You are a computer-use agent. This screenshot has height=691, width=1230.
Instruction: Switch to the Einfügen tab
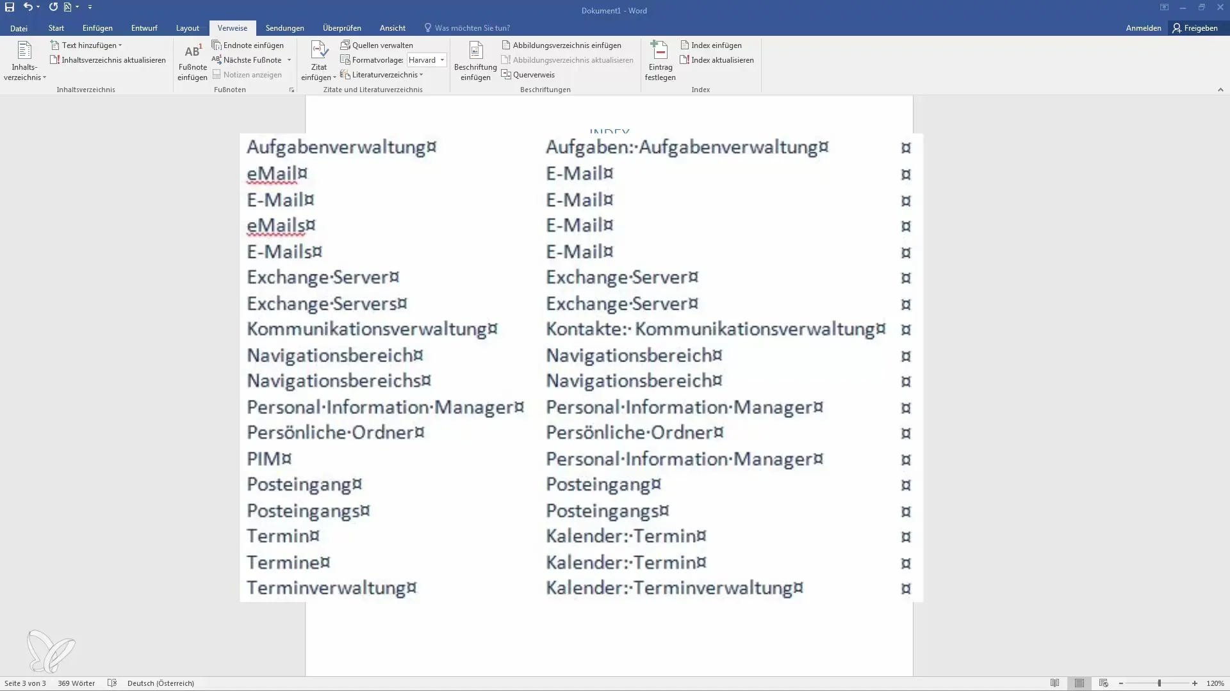[97, 28]
